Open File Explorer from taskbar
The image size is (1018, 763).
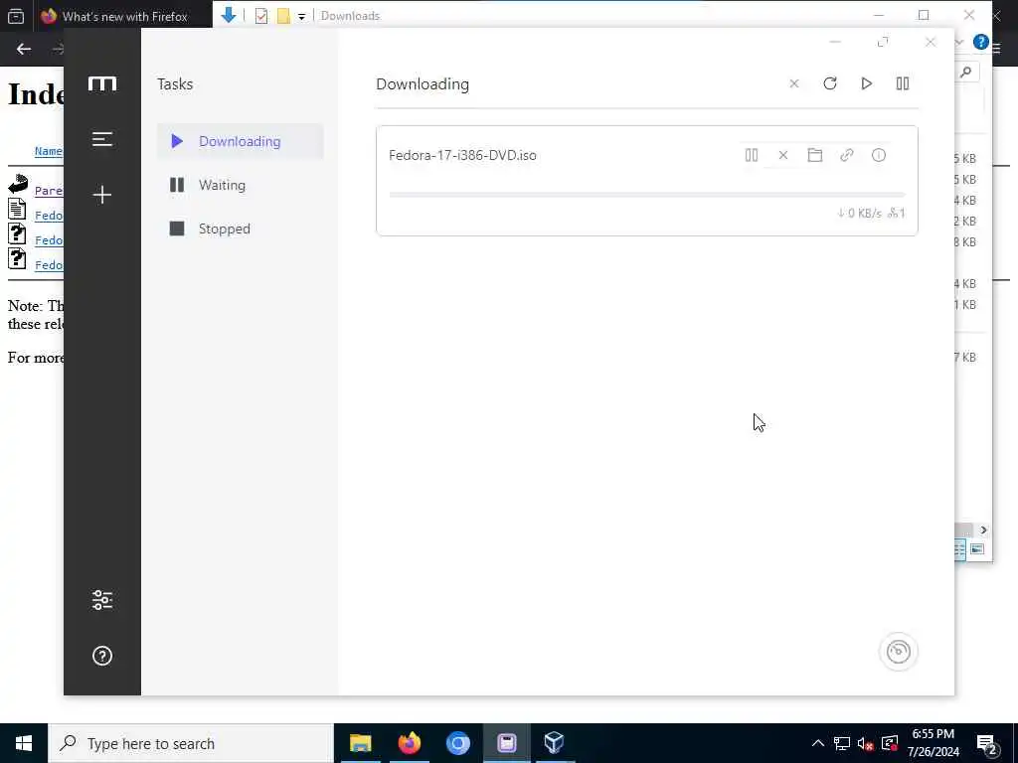[360, 743]
